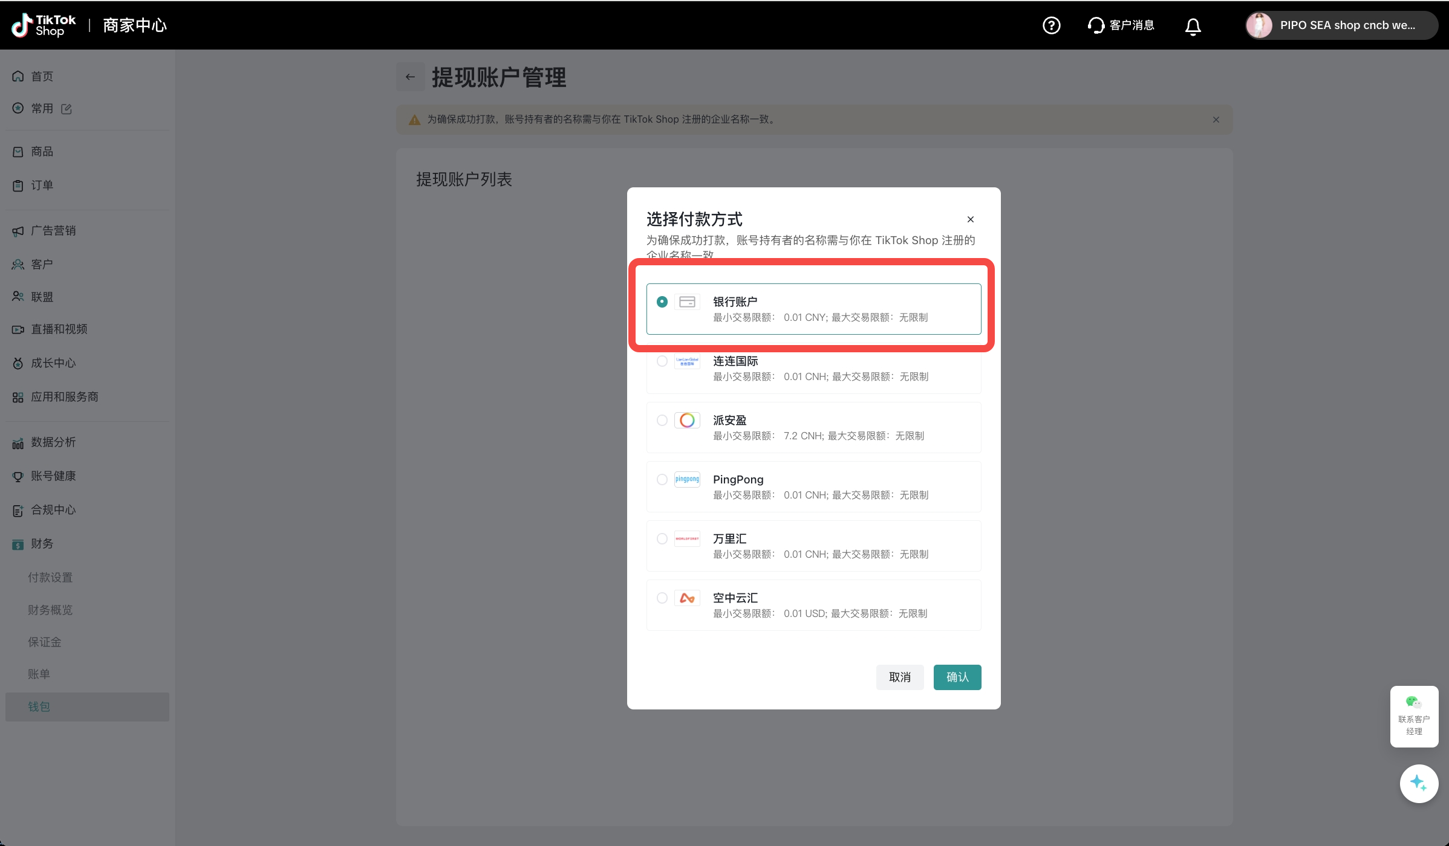Choose the 空中云汇 radio option
The height and width of the screenshot is (846, 1449).
662,598
